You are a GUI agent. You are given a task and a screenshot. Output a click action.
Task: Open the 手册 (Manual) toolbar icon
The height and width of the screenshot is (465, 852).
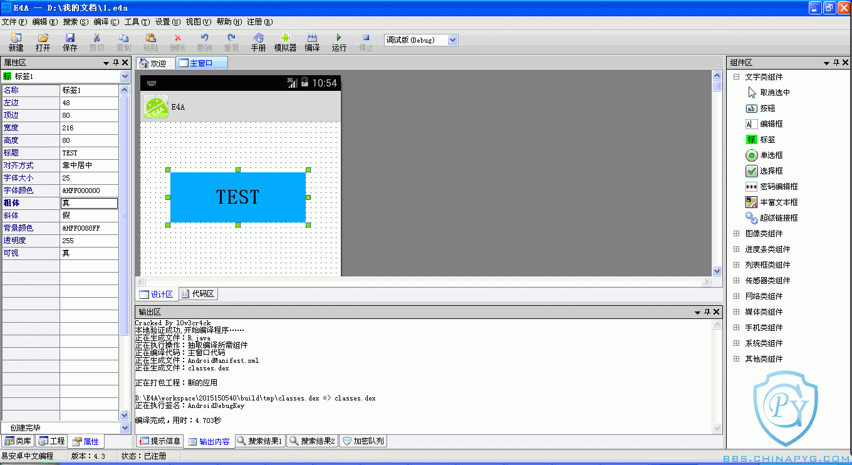pos(258,43)
